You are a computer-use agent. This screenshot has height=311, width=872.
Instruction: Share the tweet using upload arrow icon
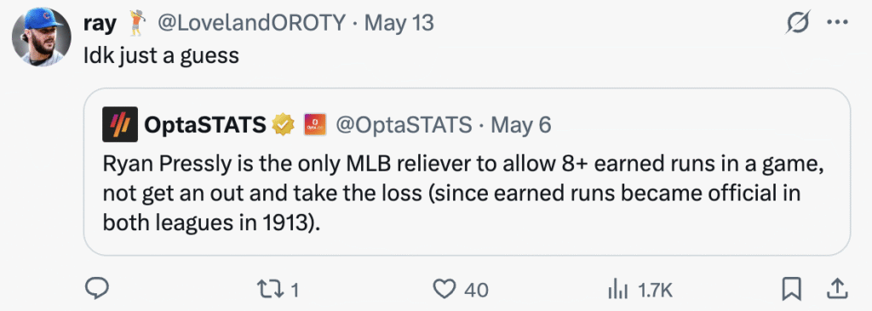pos(836,288)
